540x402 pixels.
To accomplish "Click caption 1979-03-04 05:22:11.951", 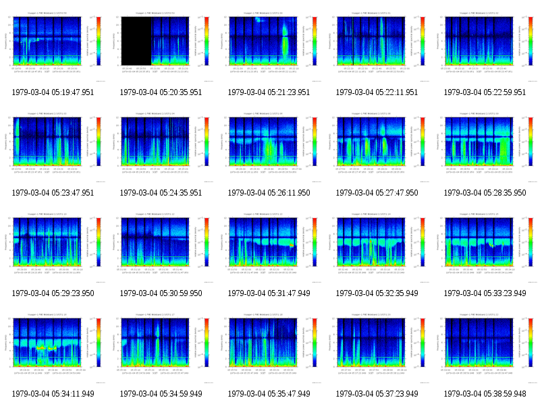I will (377, 92).
